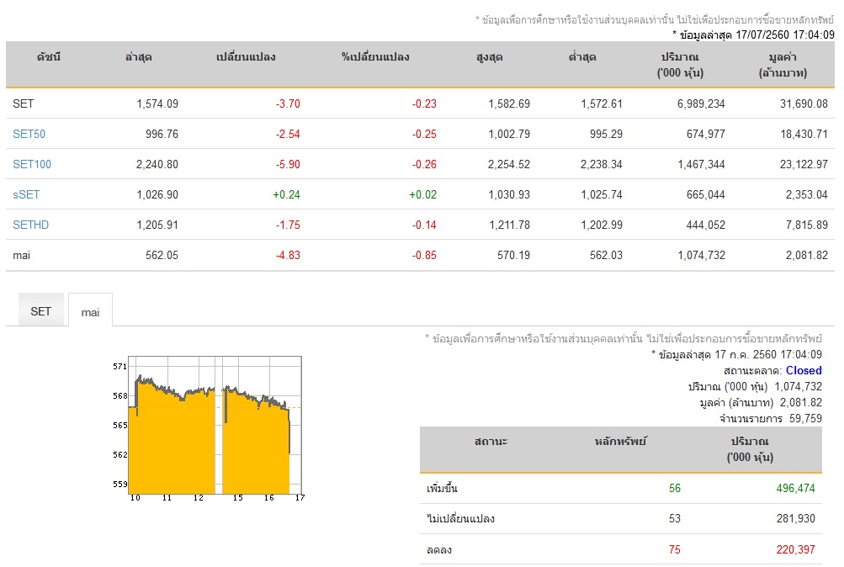Click mai low value 562.03
Viewport: 844px width, 567px height.
606,256
